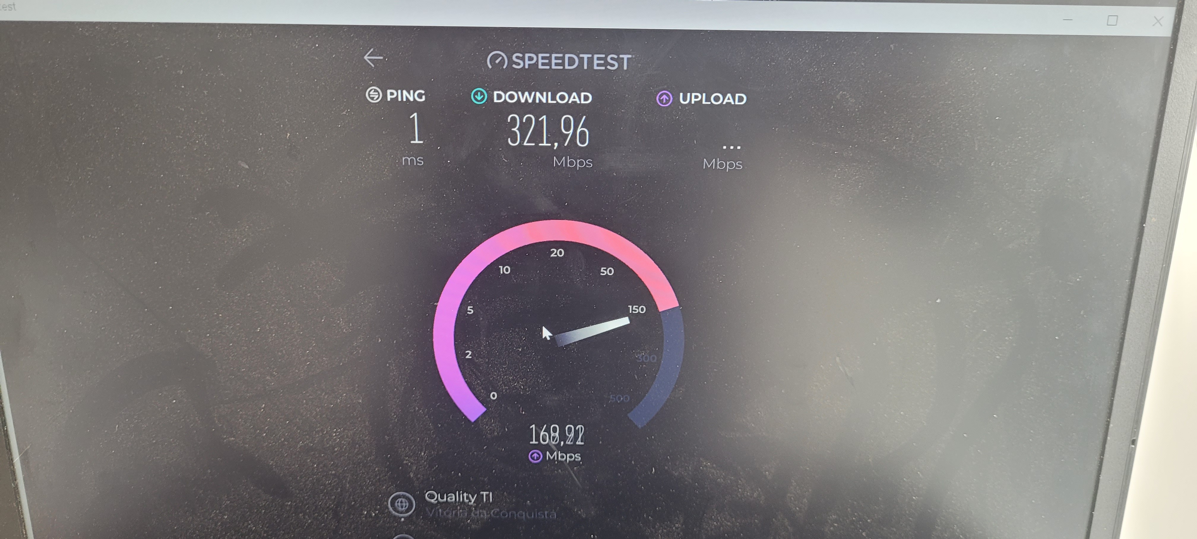The height and width of the screenshot is (539, 1197).
Task: Click the purple UPLOAD arrow icon
Action: (664, 98)
